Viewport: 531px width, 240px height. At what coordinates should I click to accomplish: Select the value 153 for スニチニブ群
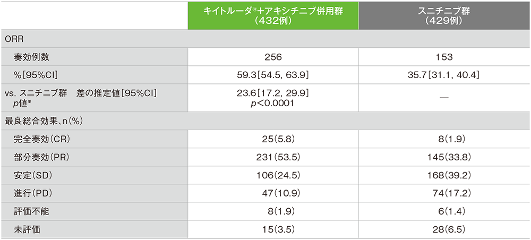click(444, 57)
